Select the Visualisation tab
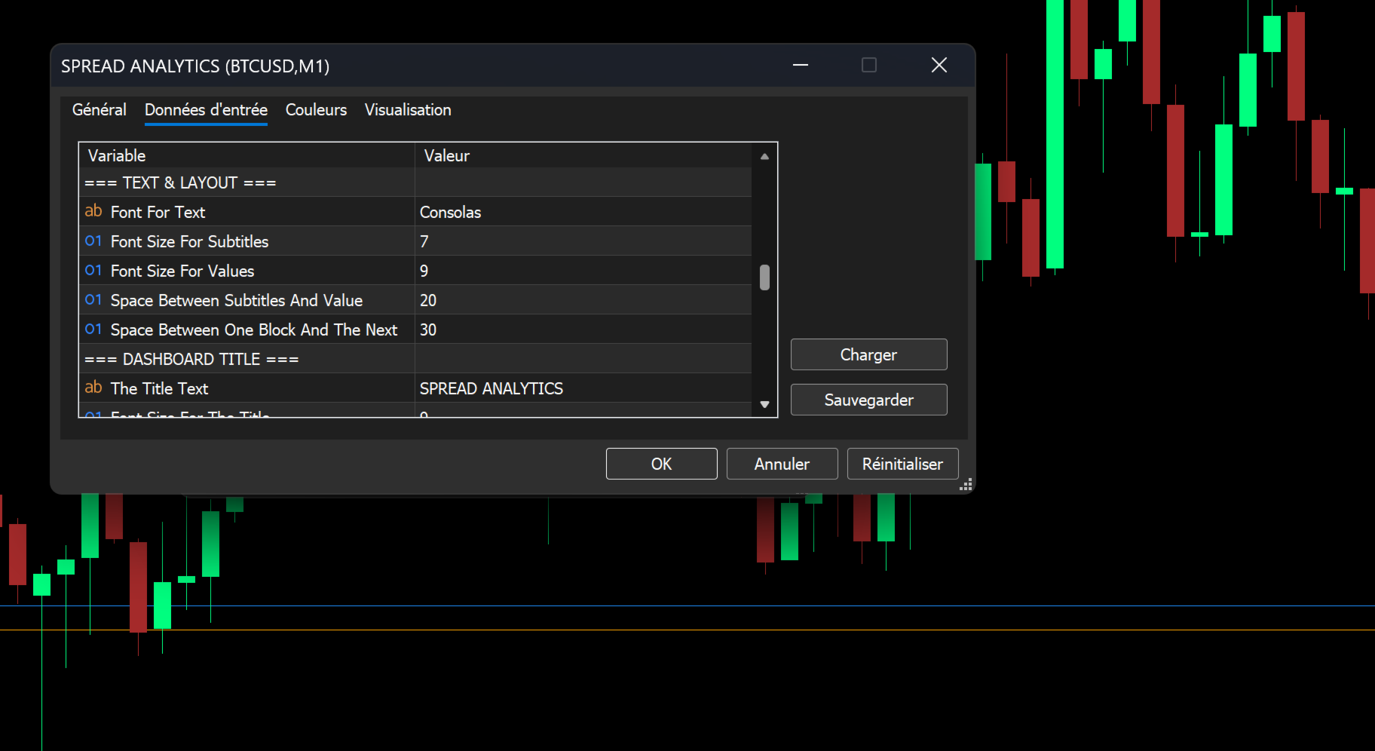1375x751 pixels. click(x=408, y=110)
